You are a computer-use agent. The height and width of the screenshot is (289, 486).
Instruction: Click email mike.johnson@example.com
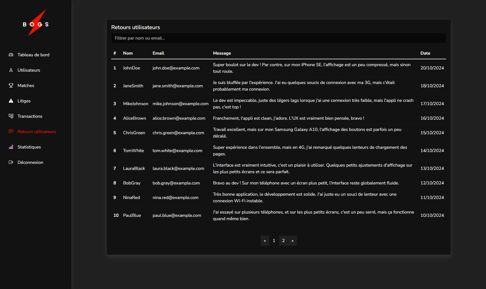click(x=181, y=104)
